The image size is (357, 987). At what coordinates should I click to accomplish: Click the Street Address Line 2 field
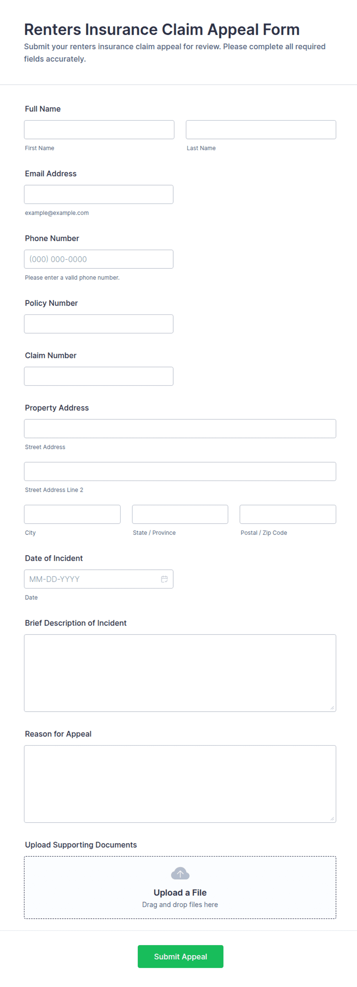[x=180, y=471]
